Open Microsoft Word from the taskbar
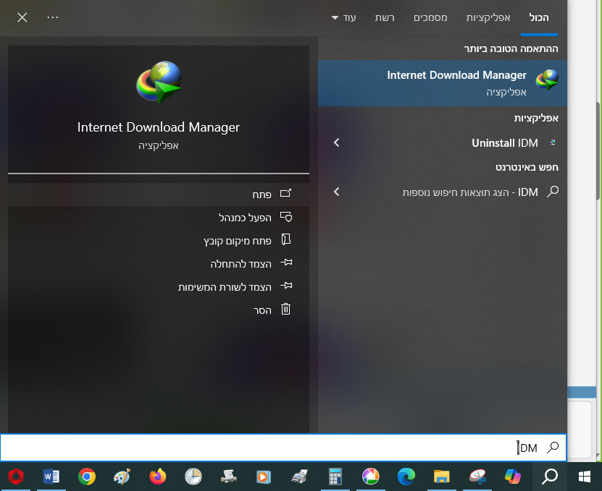Image resolution: width=602 pixels, height=491 pixels. (x=51, y=477)
